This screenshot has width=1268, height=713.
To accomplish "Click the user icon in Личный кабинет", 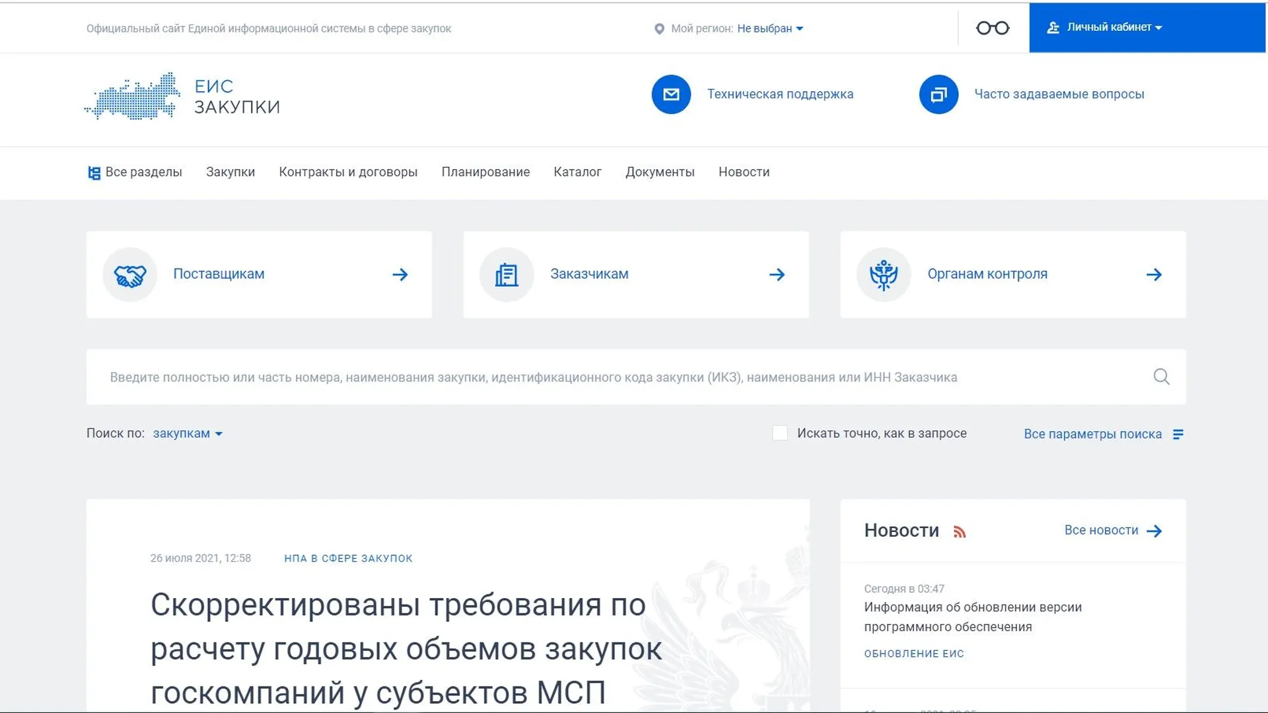I will click(1053, 28).
